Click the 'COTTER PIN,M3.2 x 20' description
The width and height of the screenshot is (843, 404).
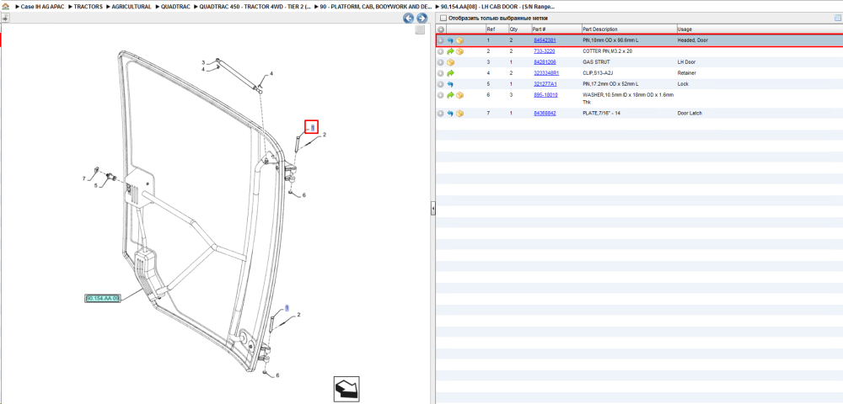607,51
